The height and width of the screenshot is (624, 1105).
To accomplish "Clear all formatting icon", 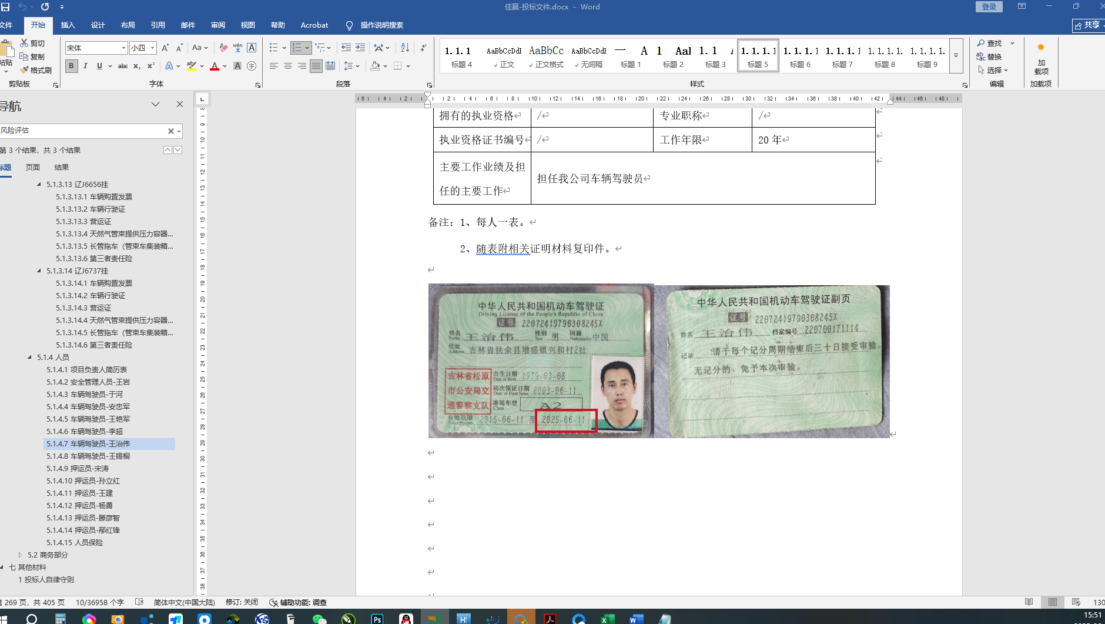I will pos(223,48).
